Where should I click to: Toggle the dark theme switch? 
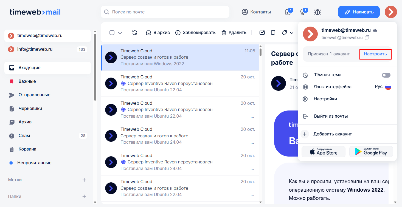[x=386, y=75]
